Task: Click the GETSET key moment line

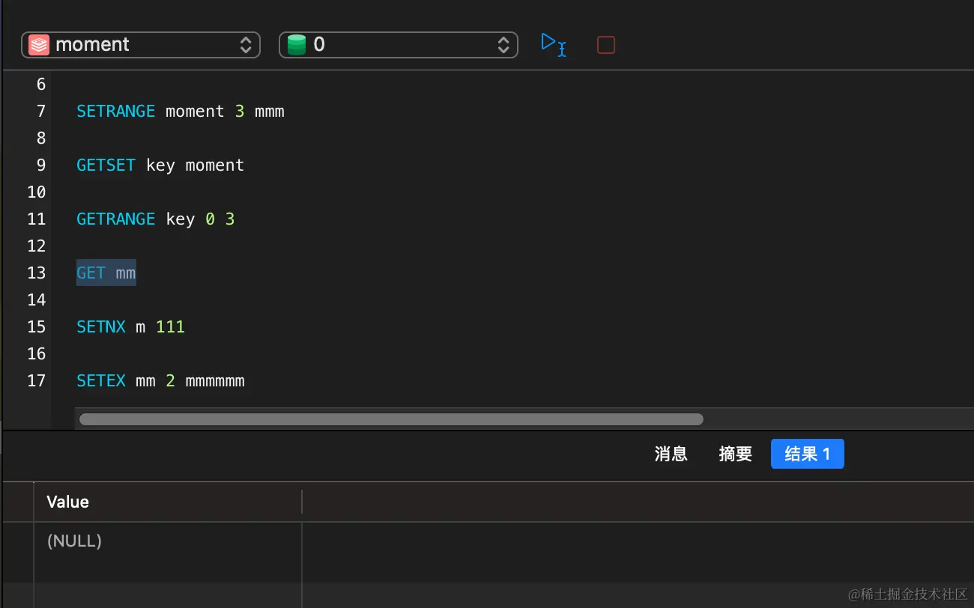Action: tap(160, 165)
